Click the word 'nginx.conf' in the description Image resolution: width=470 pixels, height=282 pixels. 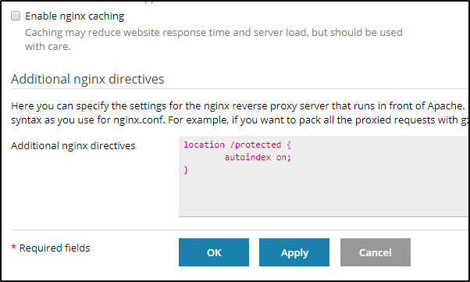click(139, 120)
